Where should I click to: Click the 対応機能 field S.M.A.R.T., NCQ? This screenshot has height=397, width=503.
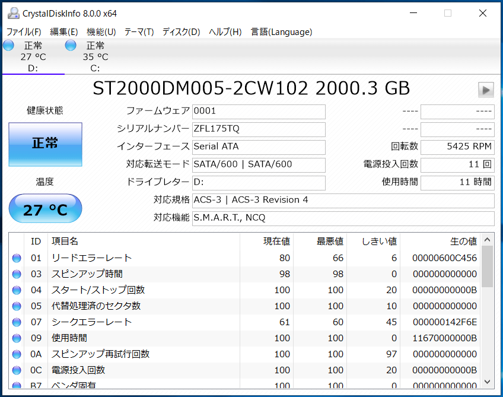click(x=343, y=218)
